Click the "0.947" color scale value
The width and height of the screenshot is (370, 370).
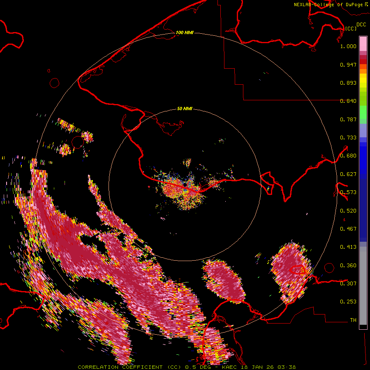coord(348,65)
